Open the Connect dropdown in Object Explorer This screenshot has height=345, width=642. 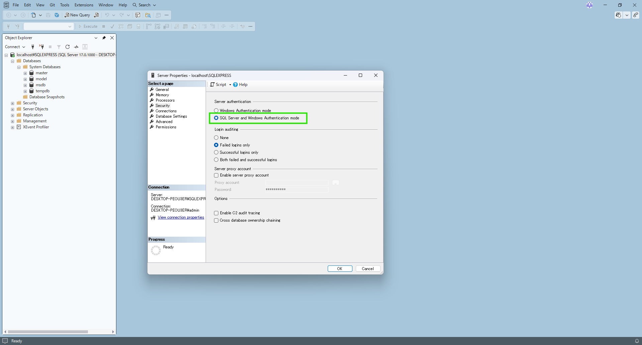tap(15, 47)
